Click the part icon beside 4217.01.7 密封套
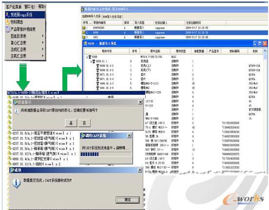This screenshot has height=210, width=269. pyautogui.click(x=9, y=138)
